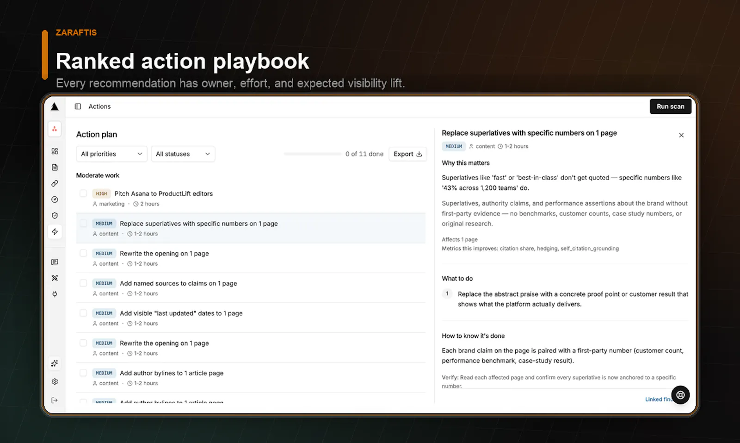Select the lightning bolt Actions icon

point(55,231)
